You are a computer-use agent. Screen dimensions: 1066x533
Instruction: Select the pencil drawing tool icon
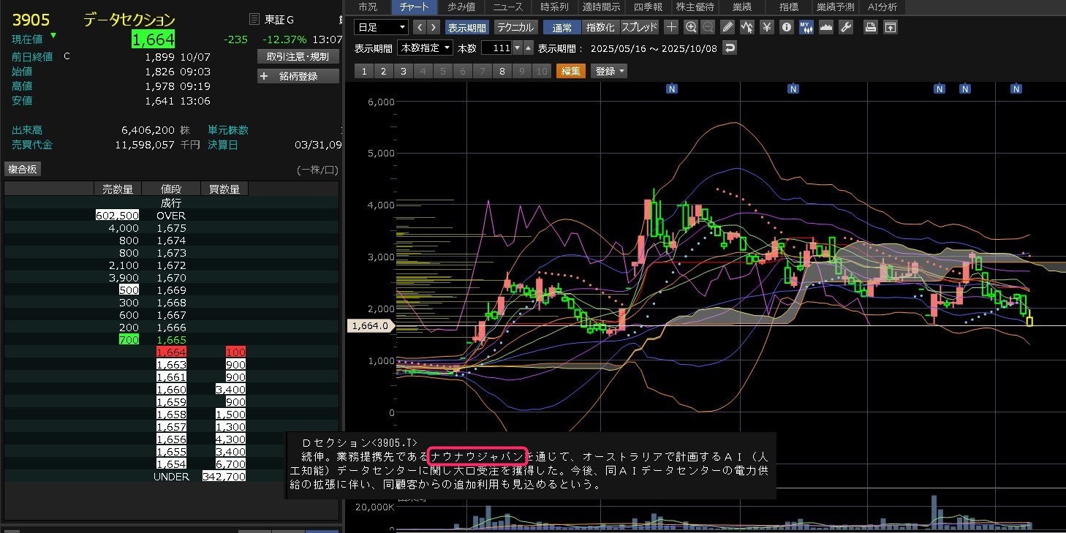point(727,27)
